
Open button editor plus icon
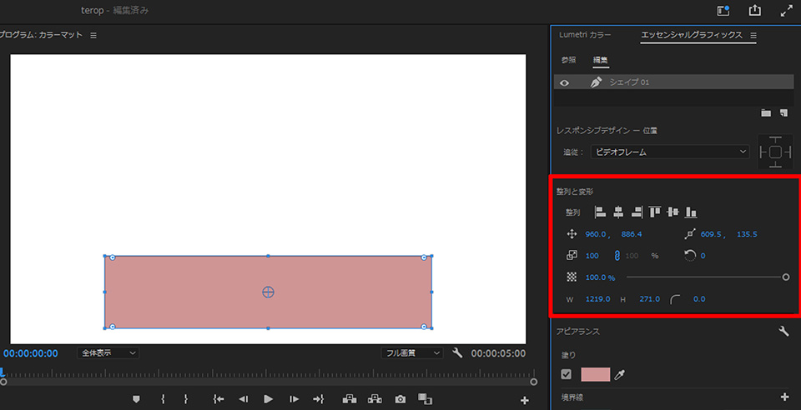[x=524, y=400]
